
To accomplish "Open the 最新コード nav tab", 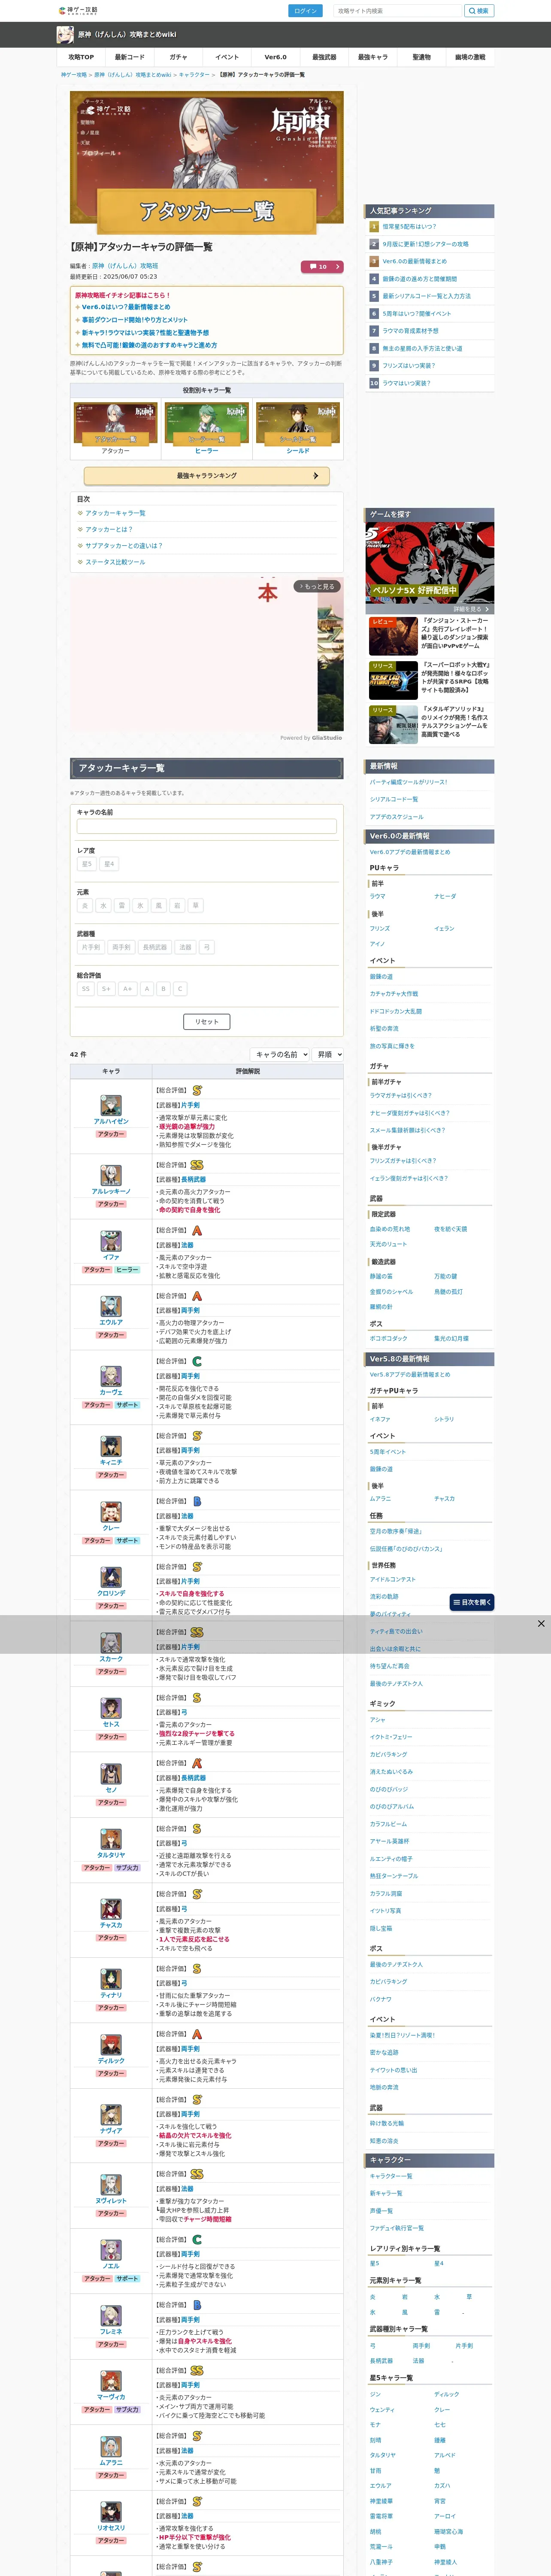I will click(x=130, y=57).
